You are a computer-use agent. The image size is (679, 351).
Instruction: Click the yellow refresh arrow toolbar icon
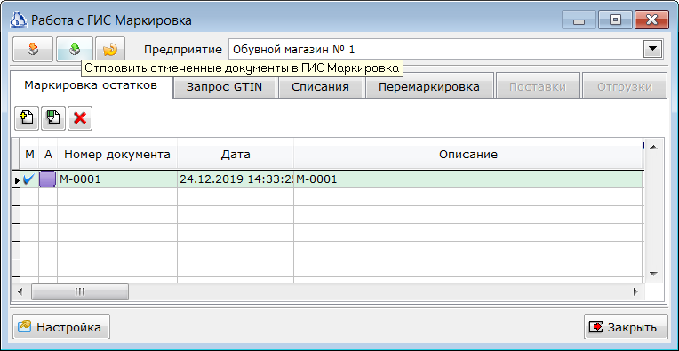[x=110, y=49]
